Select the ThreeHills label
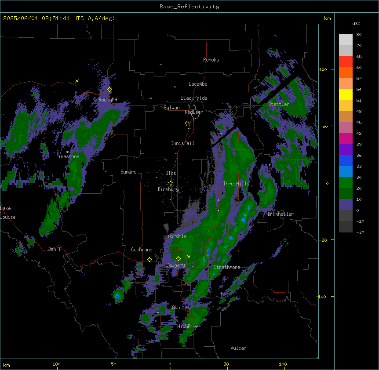The width and height of the screenshot is (379, 370). tap(236, 184)
